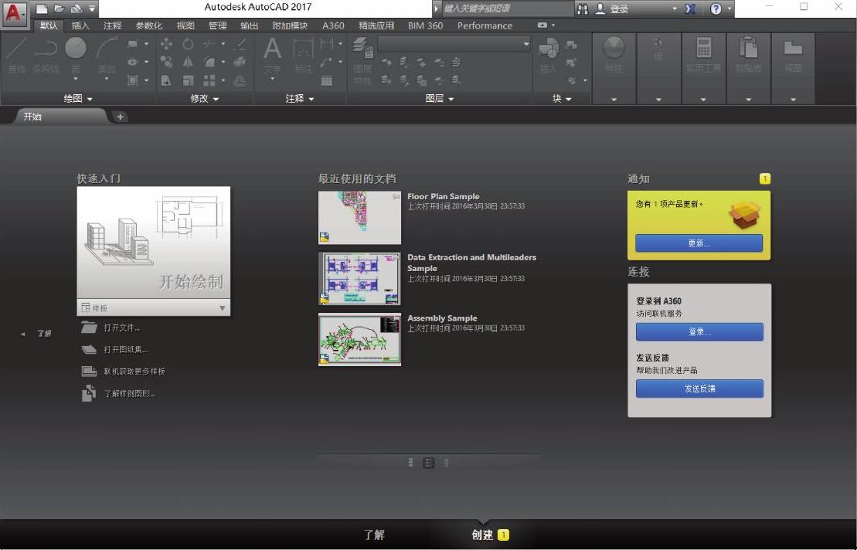Open the layer selection combo box
Viewport: 857px width, 550px height.
[454, 44]
